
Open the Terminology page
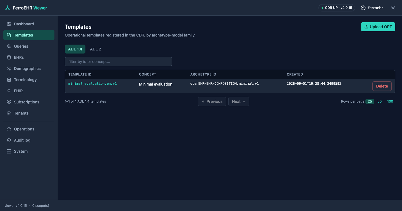coord(29,80)
